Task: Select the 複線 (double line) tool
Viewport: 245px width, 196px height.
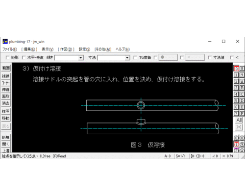Action: click(6, 76)
